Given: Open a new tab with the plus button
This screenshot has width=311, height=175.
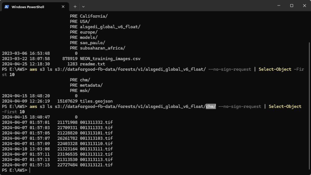Looking at the screenshot, I should pos(75,6).
